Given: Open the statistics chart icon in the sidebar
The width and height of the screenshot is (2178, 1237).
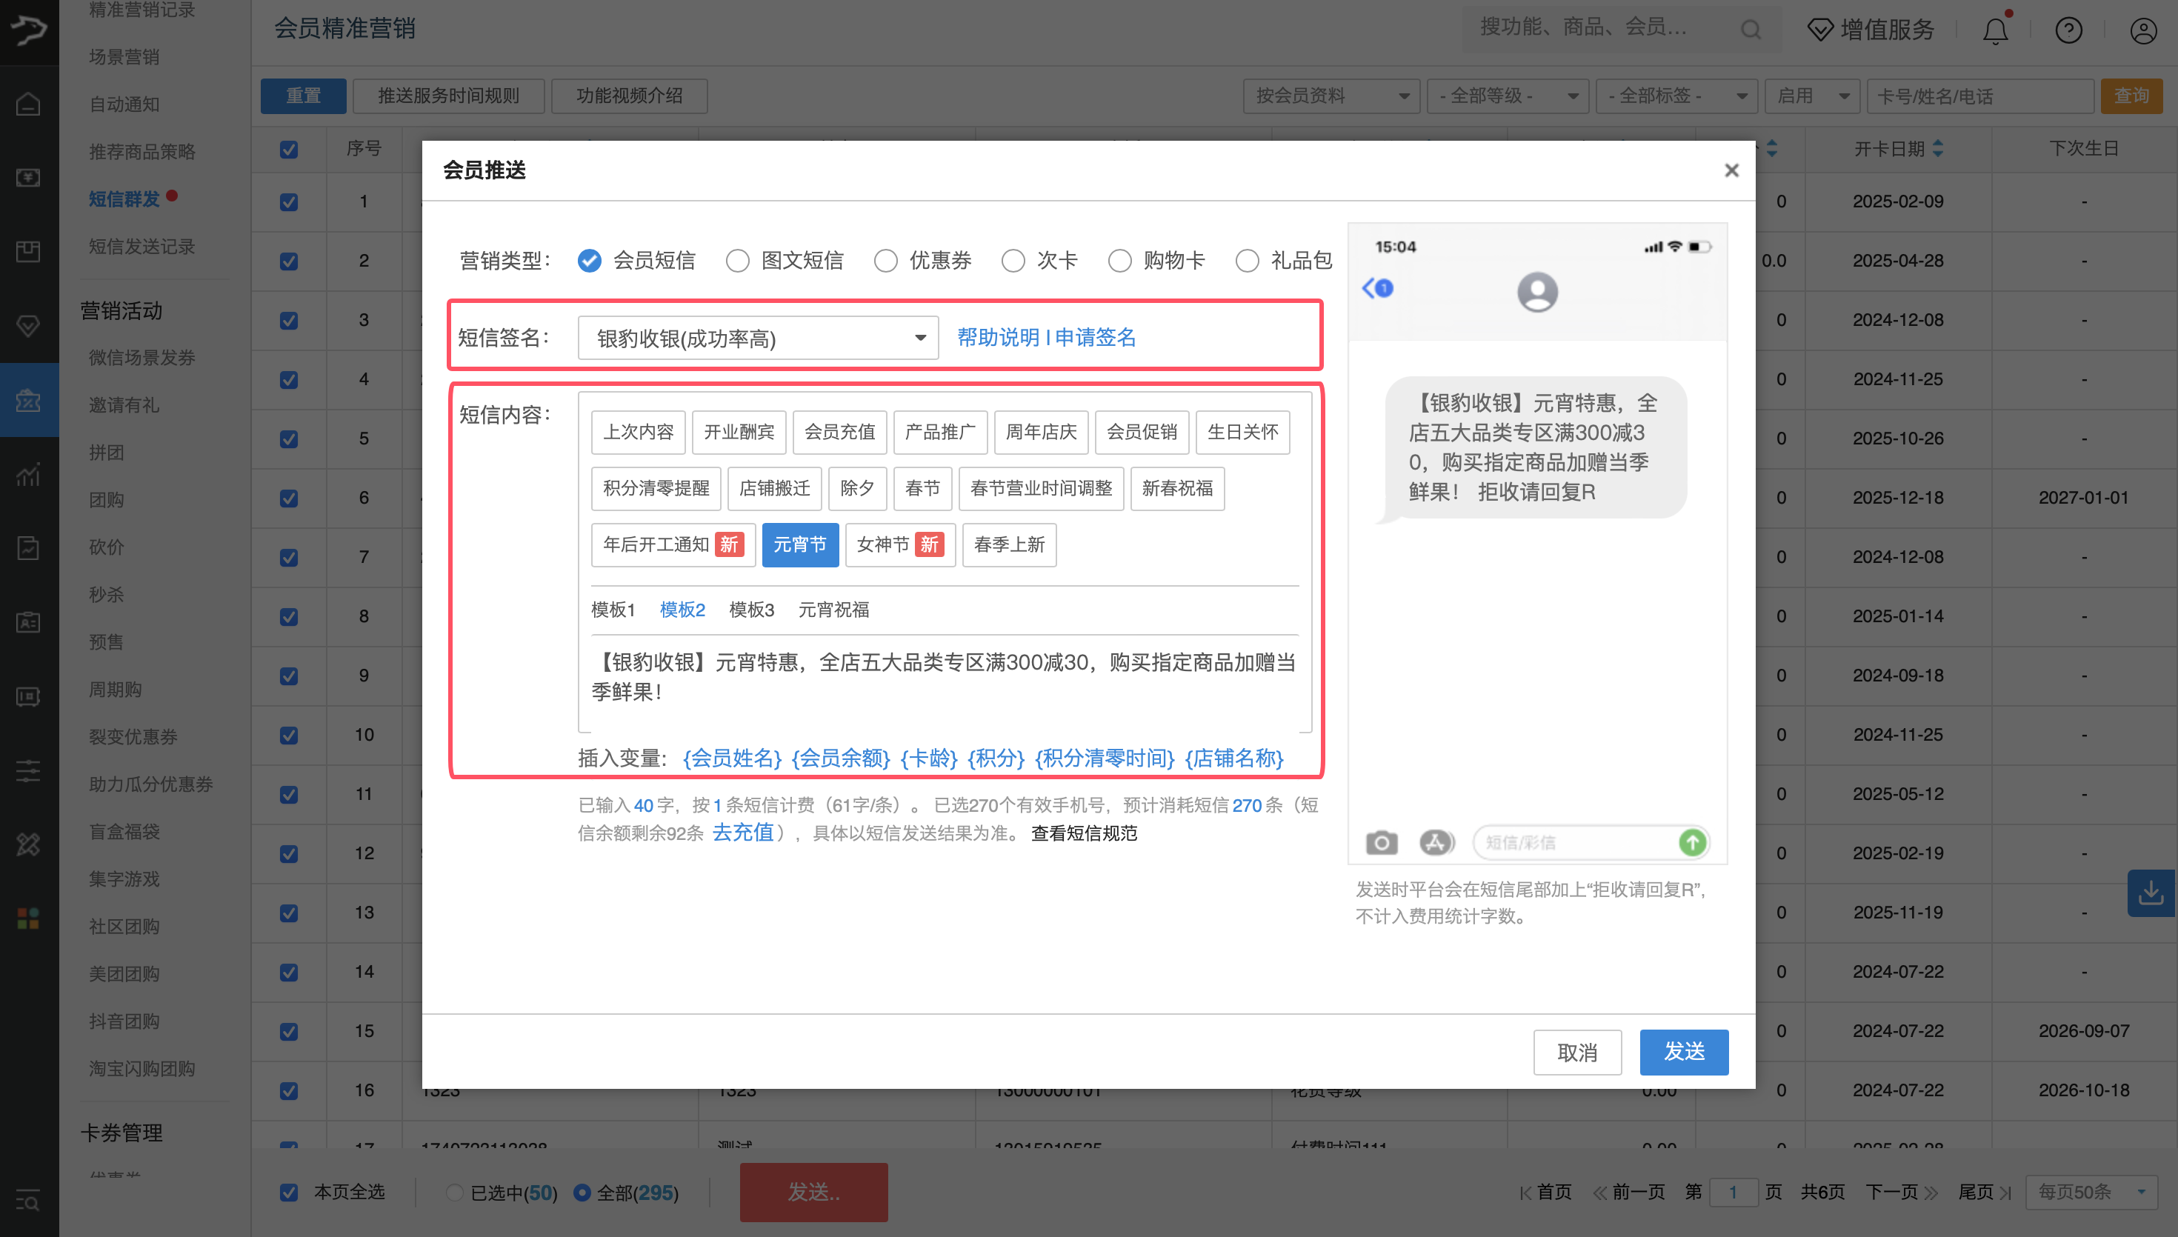Looking at the screenshot, I should (x=28, y=475).
